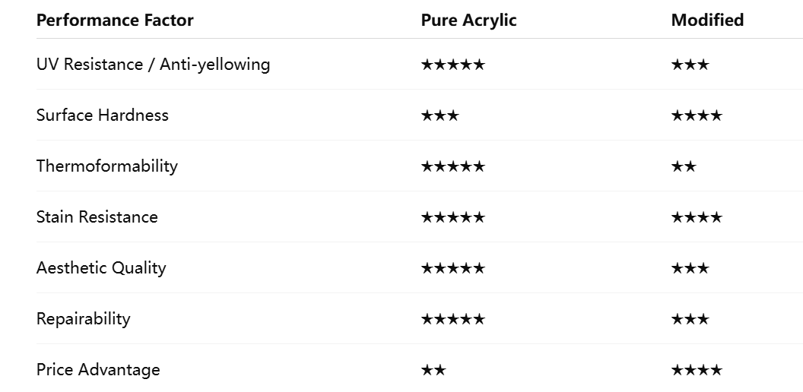Click the Pure Acrylic stars for UV Resistance

452,65
